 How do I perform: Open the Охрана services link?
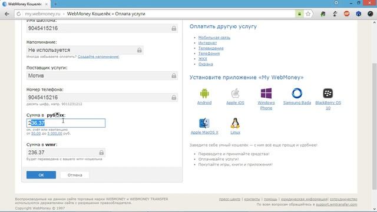(x=206, y=64)
